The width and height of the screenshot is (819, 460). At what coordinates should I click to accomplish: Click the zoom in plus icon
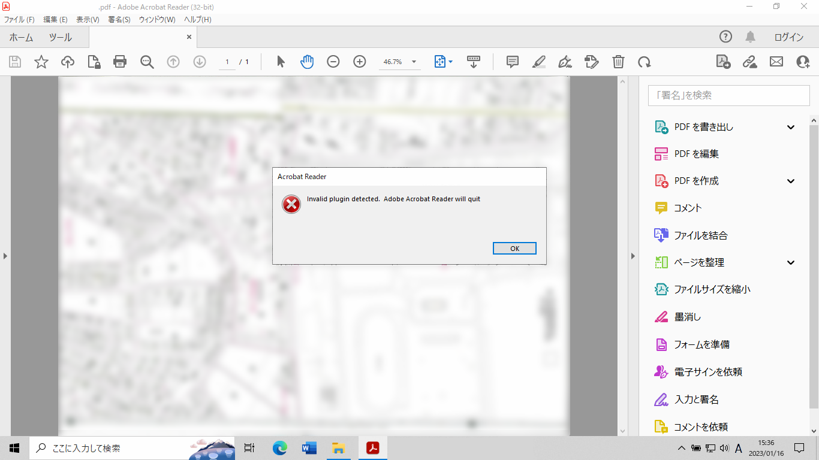pos(360,62)
